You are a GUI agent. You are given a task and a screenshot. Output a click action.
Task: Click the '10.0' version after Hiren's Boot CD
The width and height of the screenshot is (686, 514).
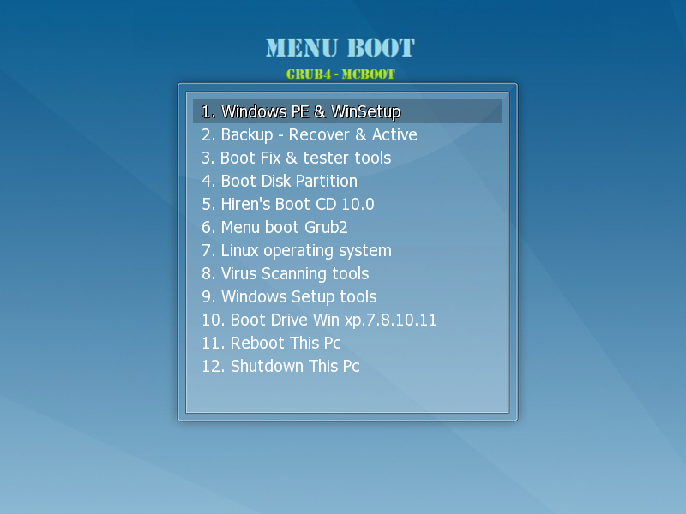358,204
